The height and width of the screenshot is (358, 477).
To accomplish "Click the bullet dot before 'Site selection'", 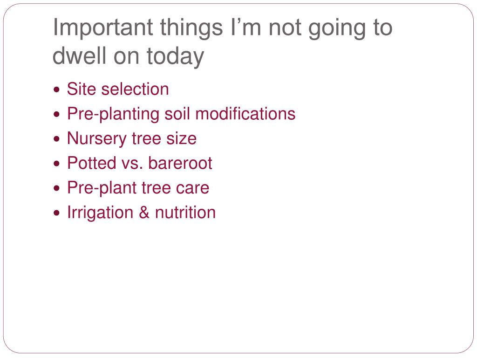I will (x=56, y=90).
